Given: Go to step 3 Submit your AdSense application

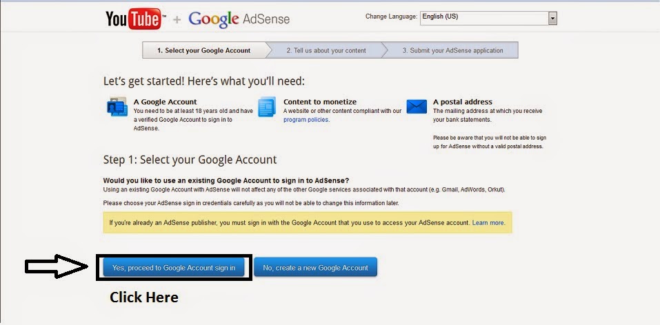Looking at the screenshot, I should [x=452, y=50].
